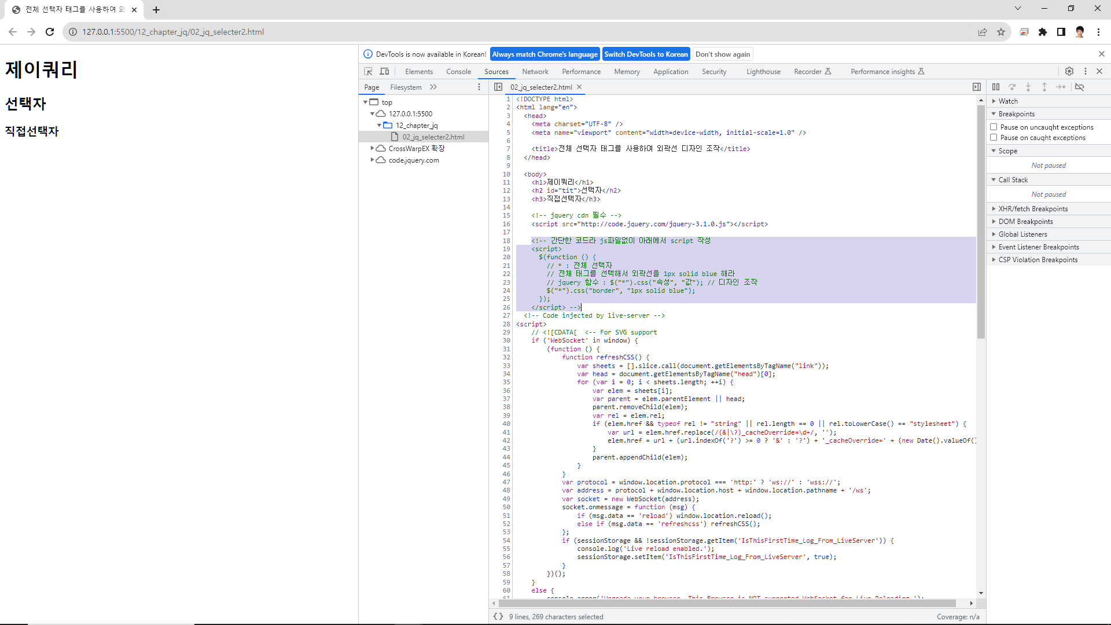This screenshot has height=625, width=1111.
Task: Pretty print the source with braces icon
Action: pyautogui.click(x=498, y=617)
